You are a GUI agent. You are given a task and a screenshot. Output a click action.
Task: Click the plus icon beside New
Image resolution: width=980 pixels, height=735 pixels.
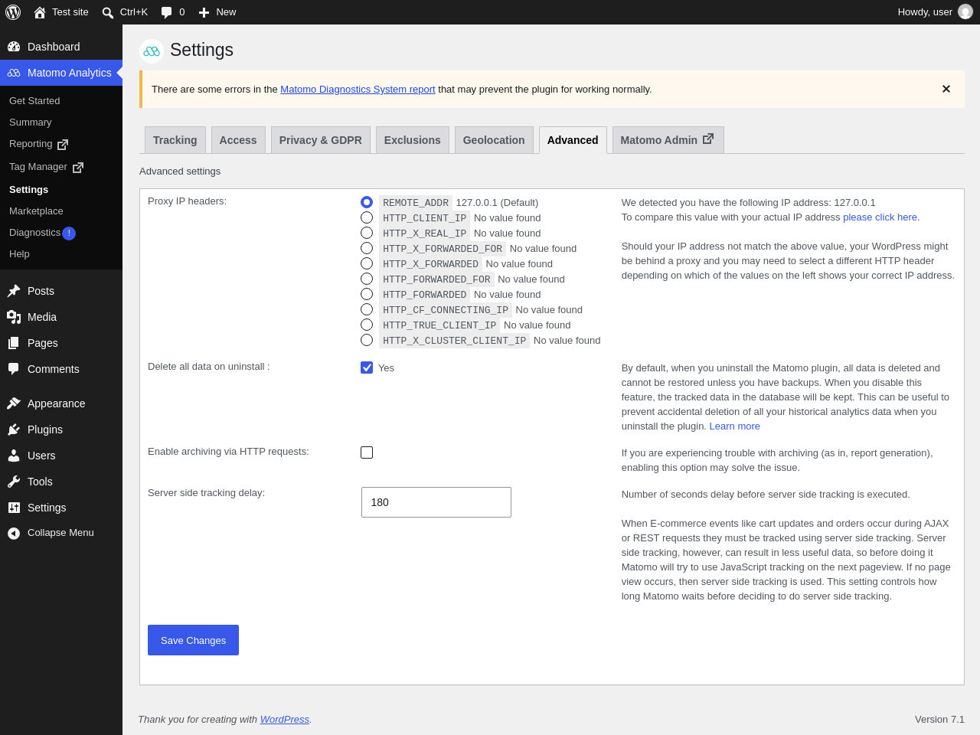(204, 12)
